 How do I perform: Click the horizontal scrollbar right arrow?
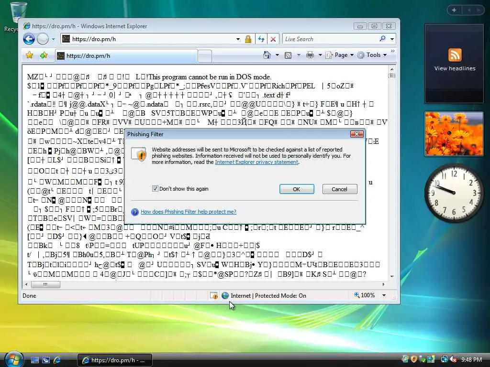[x=384, y=284]
